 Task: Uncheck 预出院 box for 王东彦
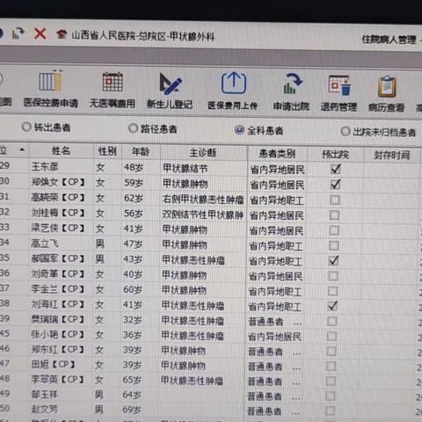point(335,169)
